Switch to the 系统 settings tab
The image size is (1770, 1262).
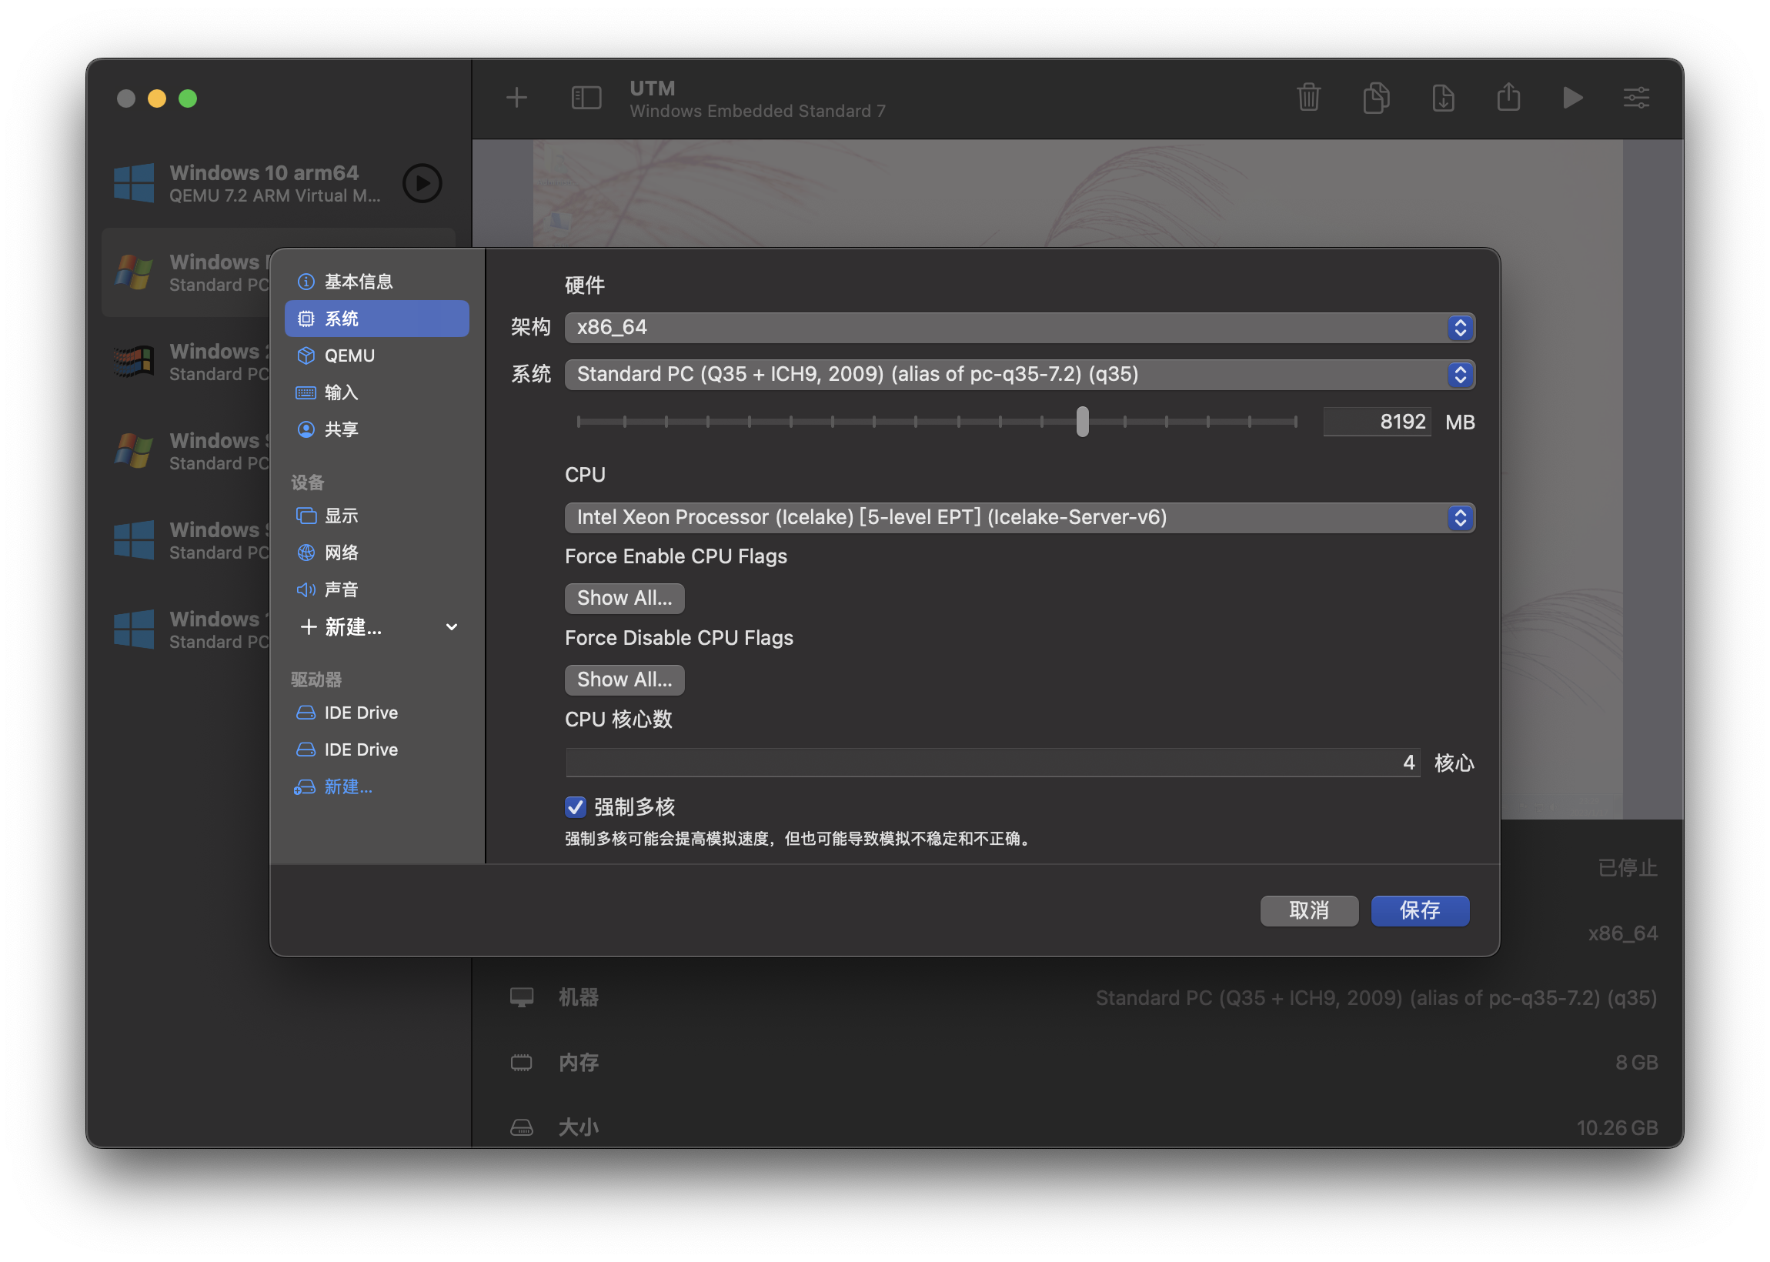tap(342, 318)
